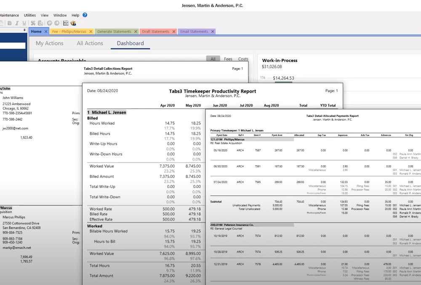Image resolution: width=421 pixels, height=285 pixels.
Task: Select the All Actions view
Action: pos(90,43)
